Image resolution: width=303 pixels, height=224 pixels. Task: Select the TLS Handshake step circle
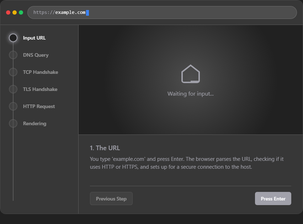pyautogui.click(x=13, y=89)
